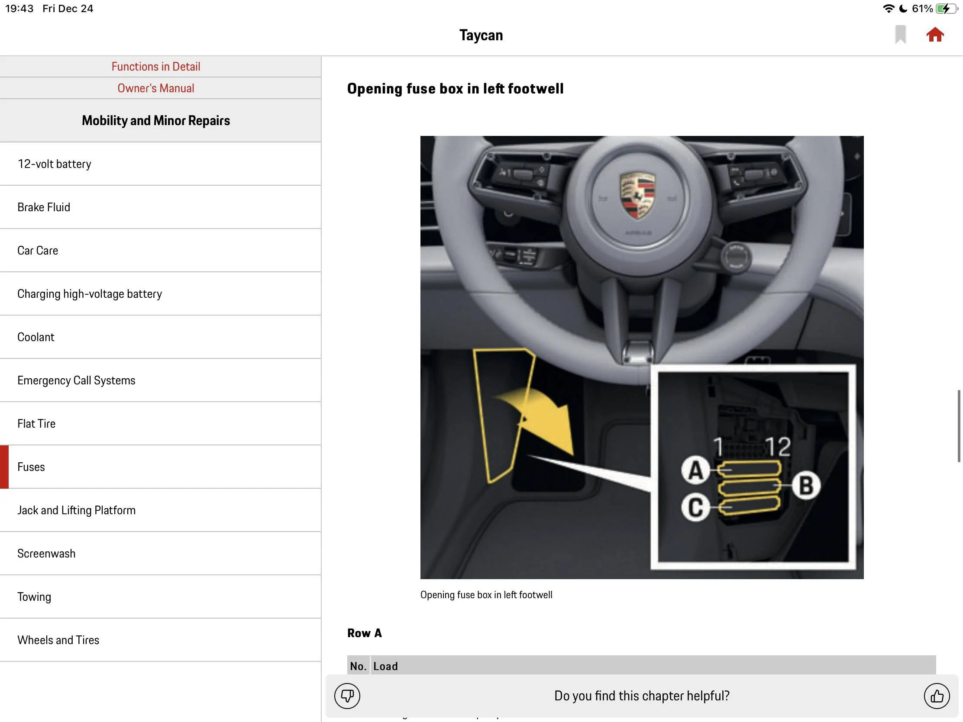963x722 pixels.
Task: Open the Emergency Call Systems chapter
Action: click(x=161, y=380)
